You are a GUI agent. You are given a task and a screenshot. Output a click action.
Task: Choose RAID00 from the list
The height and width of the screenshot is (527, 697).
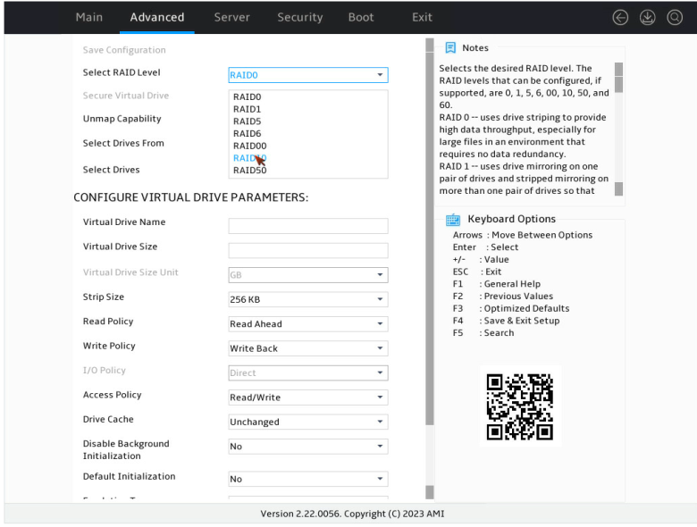pos(250,146)
